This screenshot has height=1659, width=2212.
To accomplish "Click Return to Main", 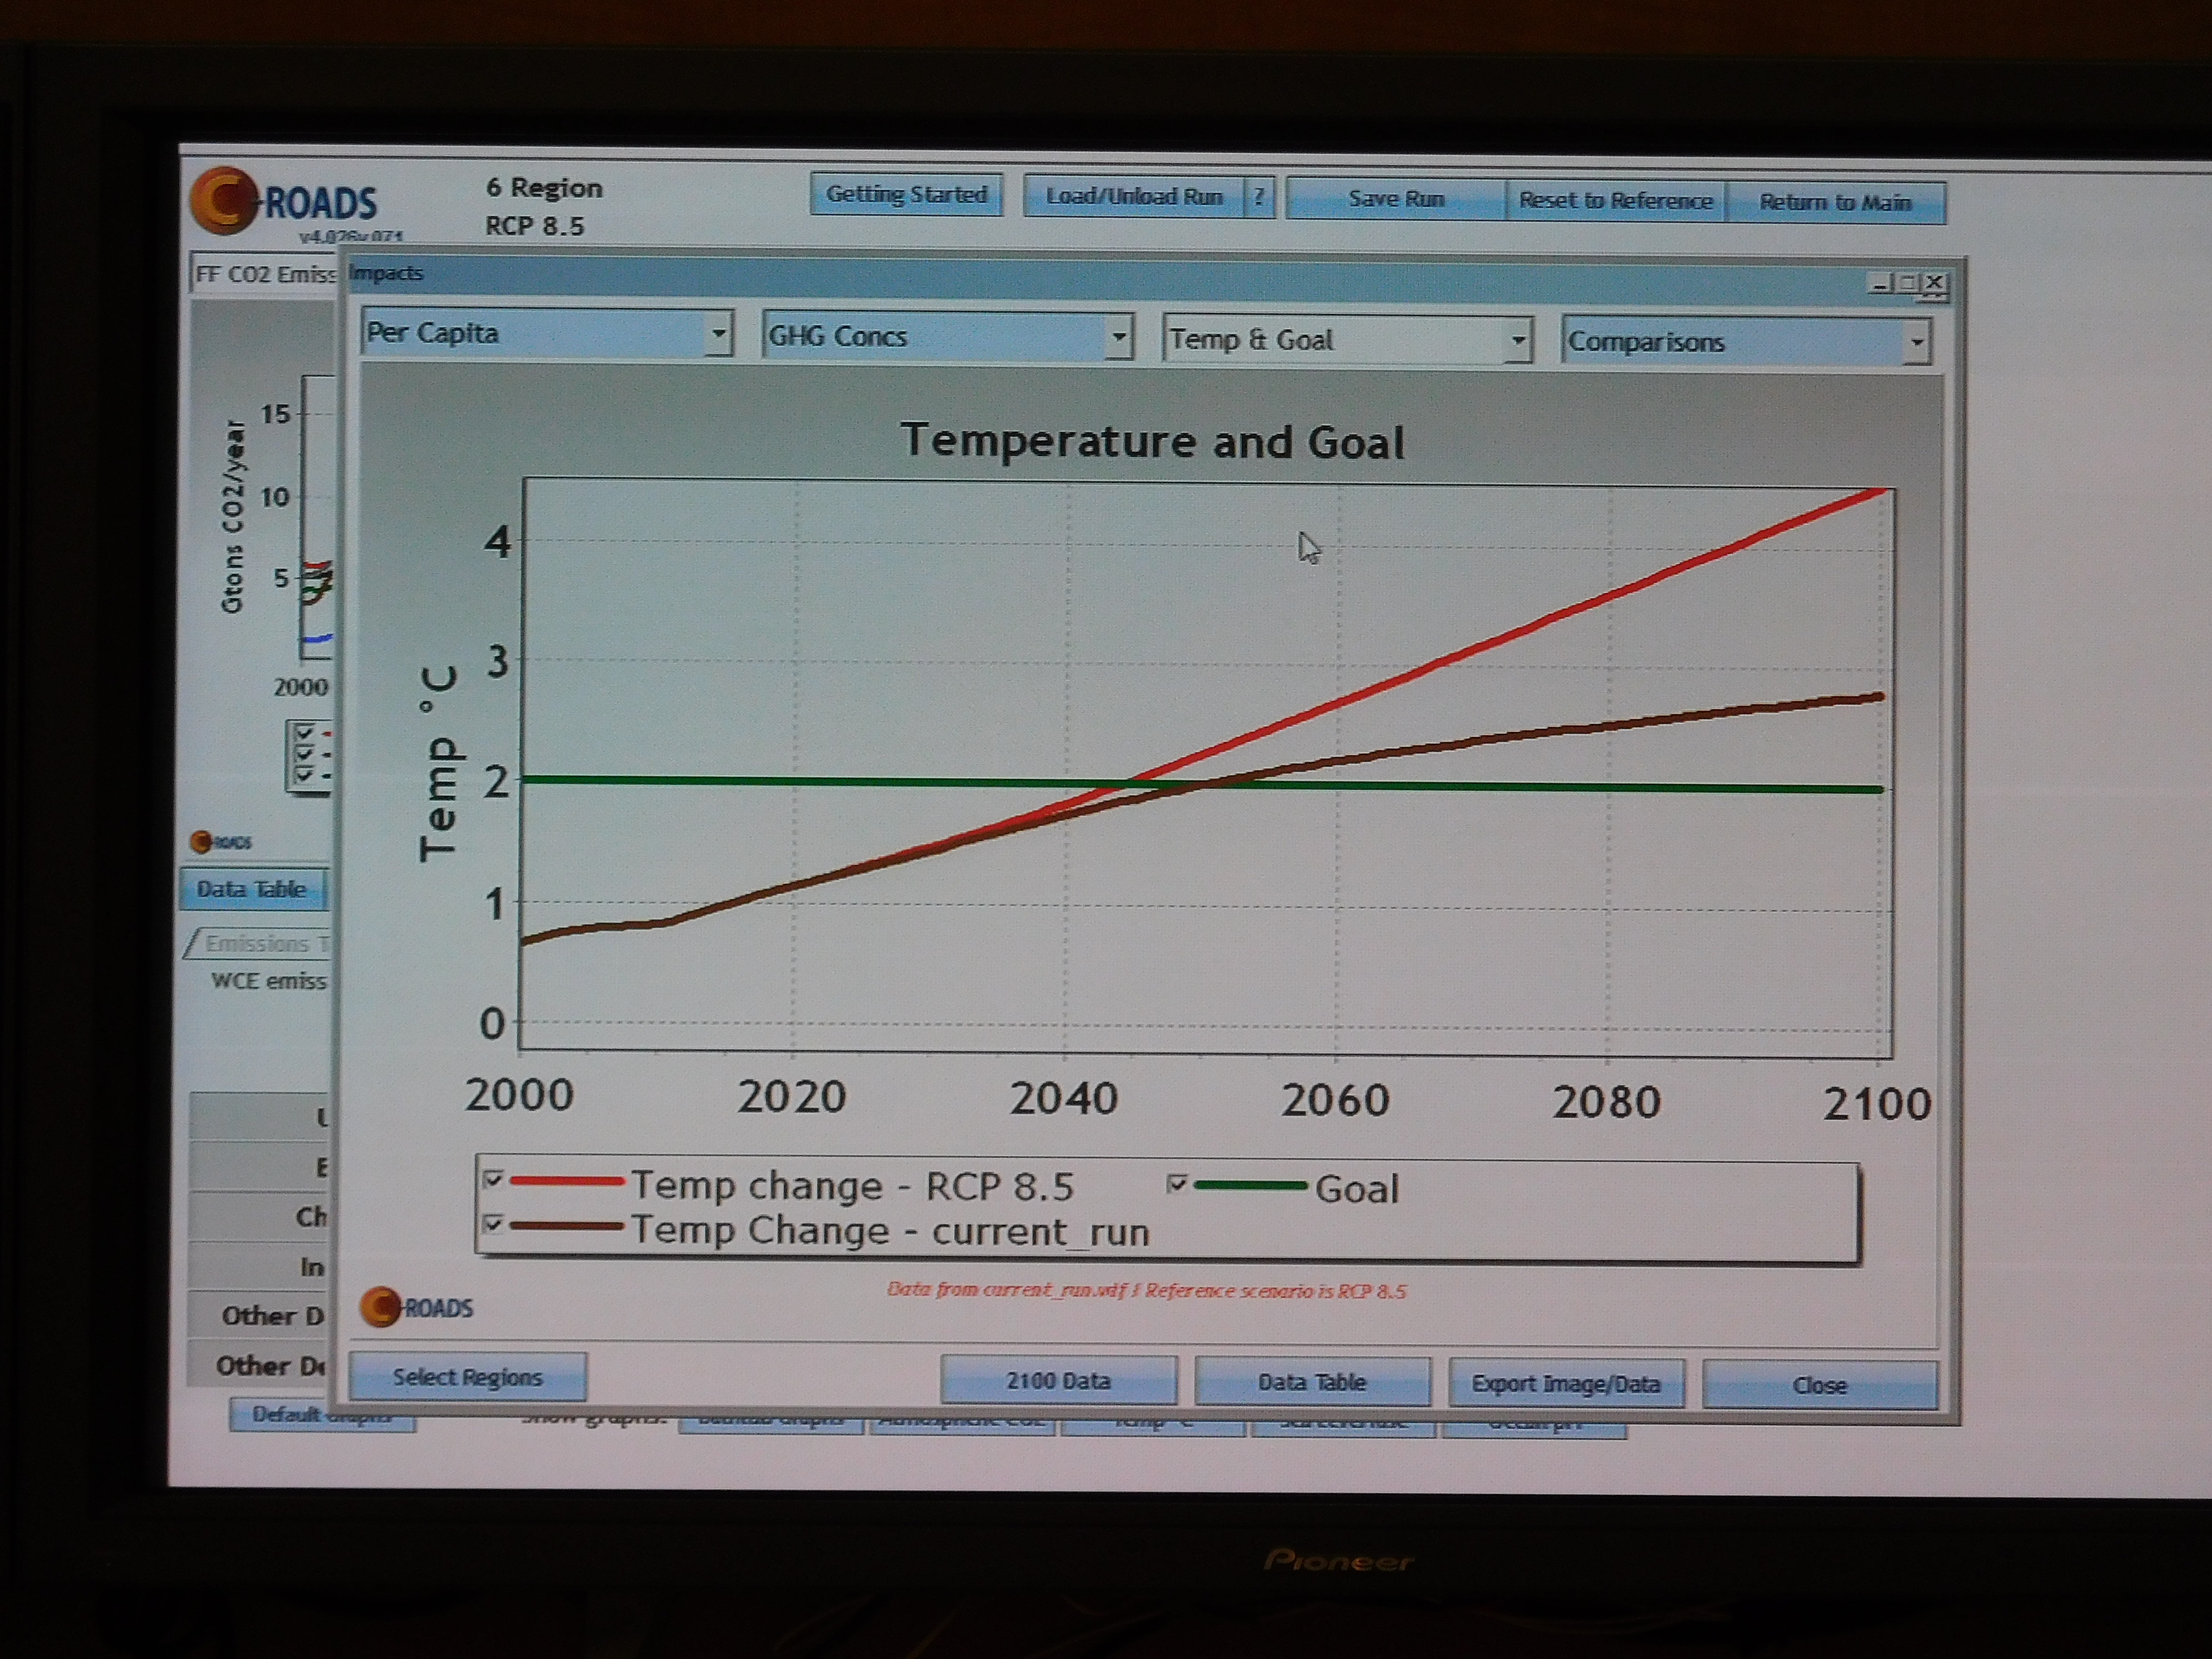I will 1835,203.
